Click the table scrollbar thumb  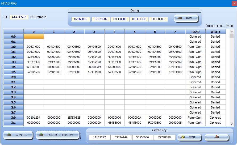pyautogui.click(x=231, y=36)
